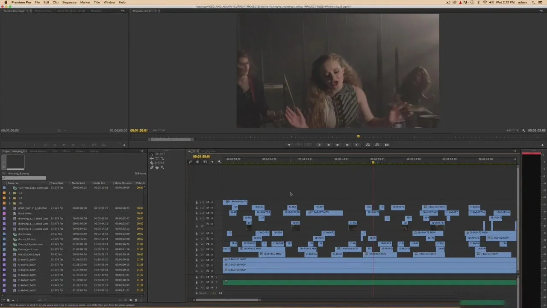
Task: Open the Sequence menu
Action: 69,2
